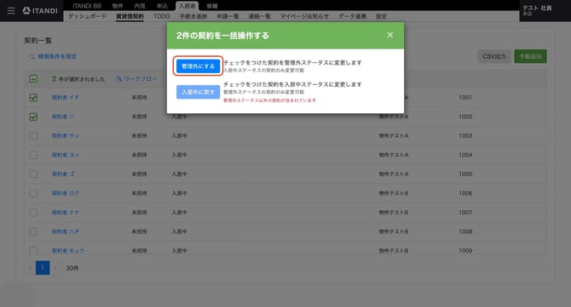571x307 pixels.
Task: Open contract link 契約者 ゴ
Action: [x=62, y=174]
